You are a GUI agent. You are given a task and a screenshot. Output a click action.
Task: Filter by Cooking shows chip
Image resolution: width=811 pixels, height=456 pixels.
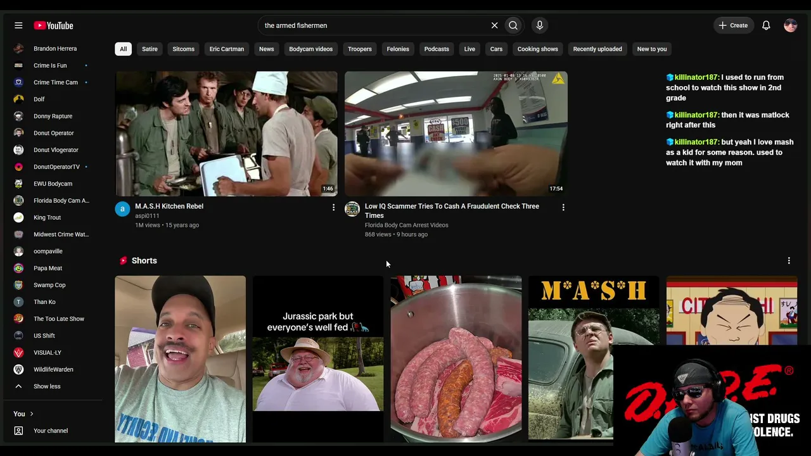538,49
